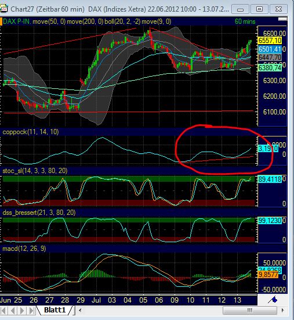This screenshot has height=320, width=294.
Task: Go to next sheet tab arrow
Action: (22, 310)
